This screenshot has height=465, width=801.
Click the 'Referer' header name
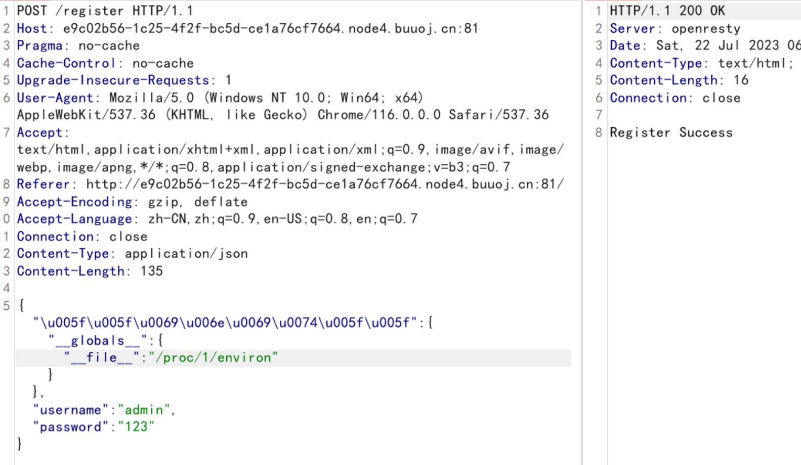point(43,184)
